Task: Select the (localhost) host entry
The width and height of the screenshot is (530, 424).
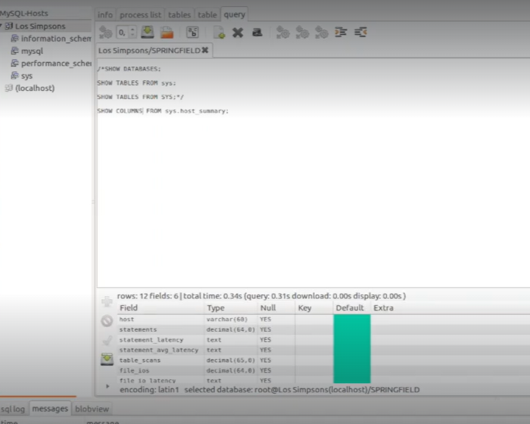Action: [x=35, y=89]
